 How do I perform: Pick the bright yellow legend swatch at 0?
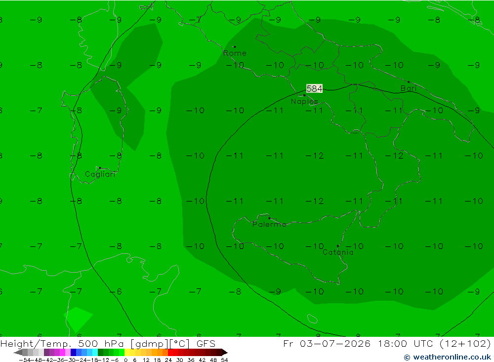(127, 352)
